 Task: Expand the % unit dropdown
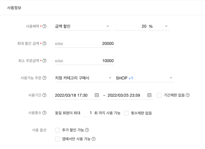159,27
